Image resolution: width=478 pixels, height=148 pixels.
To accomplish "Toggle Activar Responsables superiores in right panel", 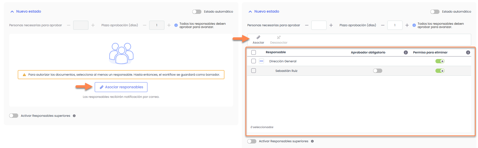I will [x=252, y=141].
